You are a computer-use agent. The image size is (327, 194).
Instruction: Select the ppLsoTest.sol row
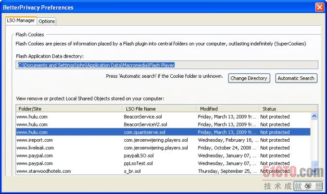[163, 163]
